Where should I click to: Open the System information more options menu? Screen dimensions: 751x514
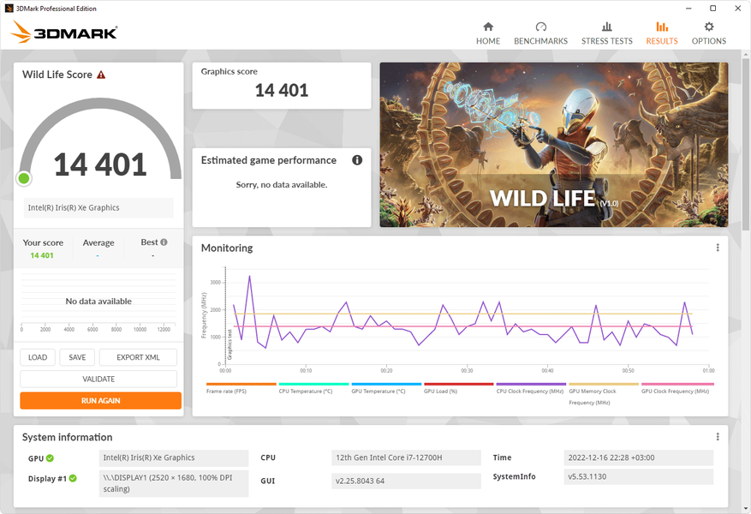pos(718,437)
